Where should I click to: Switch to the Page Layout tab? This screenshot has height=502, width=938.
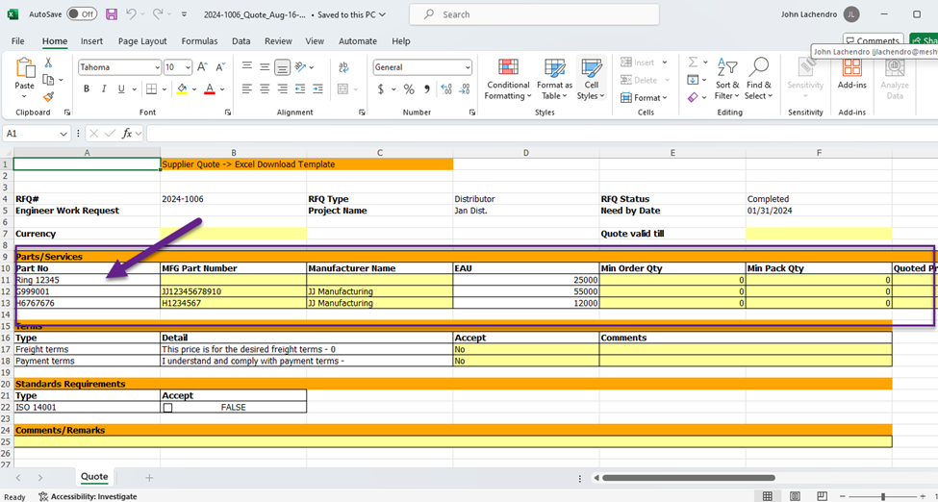pyautogui.click(x=142, y=41)
